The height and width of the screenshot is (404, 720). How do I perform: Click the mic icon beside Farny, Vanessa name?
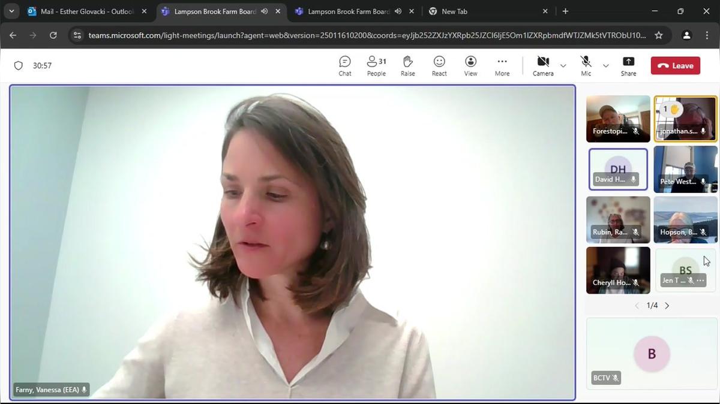pos(84,390)
